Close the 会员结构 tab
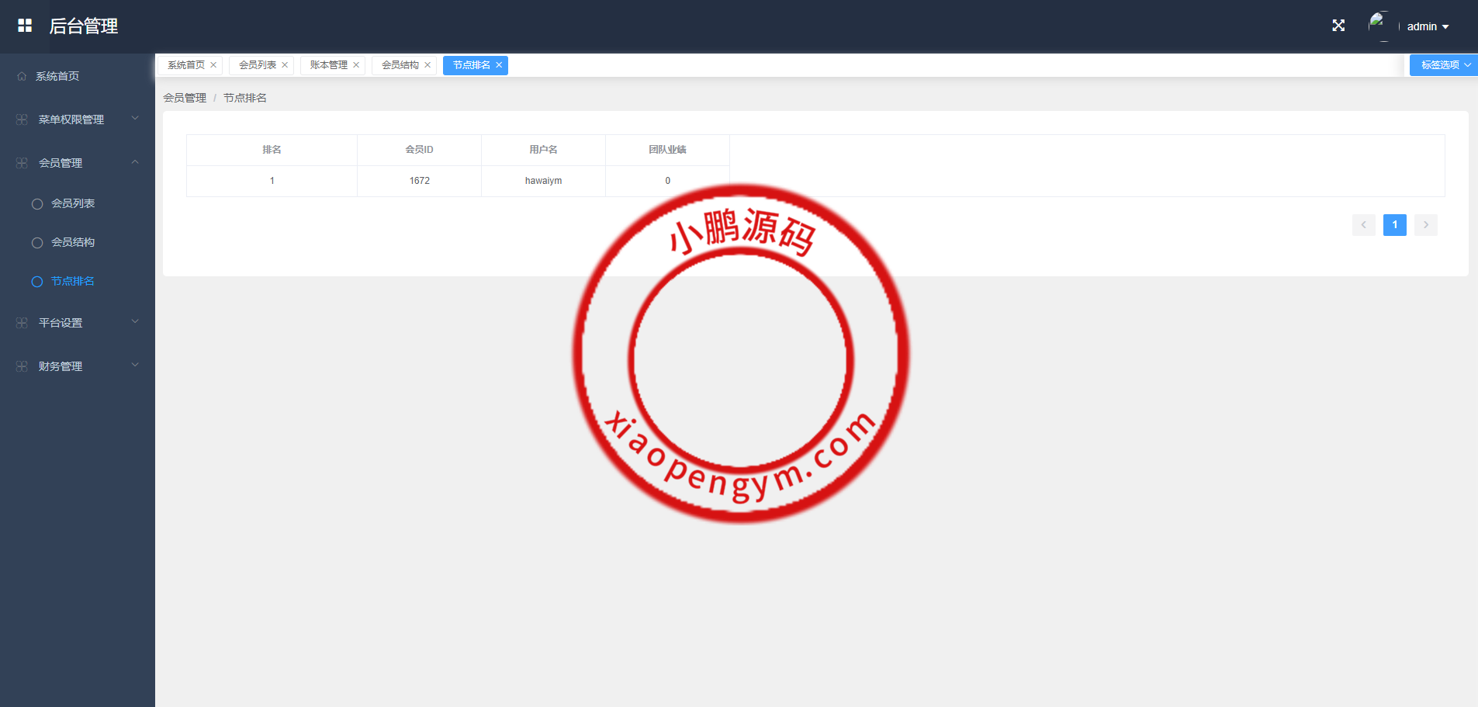 tap(427, 65)
